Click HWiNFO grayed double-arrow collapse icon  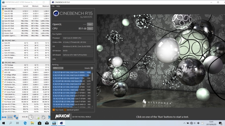pyautogui.click(x=10, y=117)
